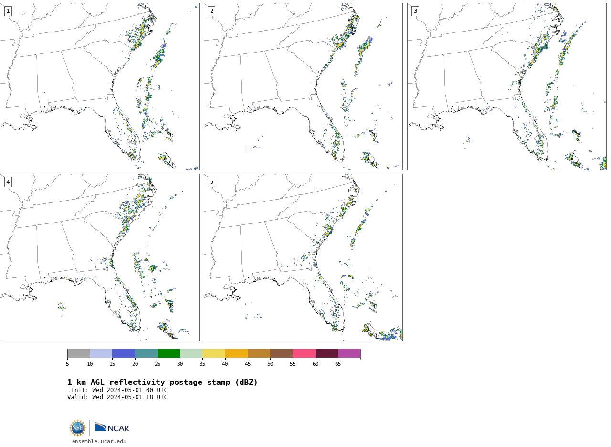Click the dark green 25-30 dBZ swatch

tap(169, 353)
